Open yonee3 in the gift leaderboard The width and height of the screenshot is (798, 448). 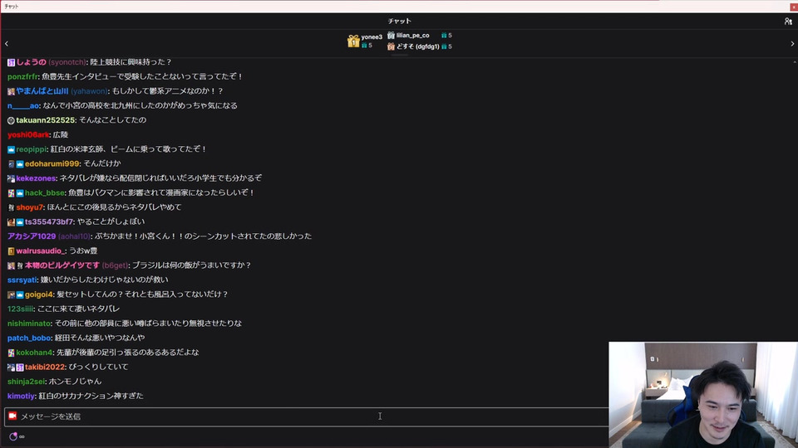point(372,37)
